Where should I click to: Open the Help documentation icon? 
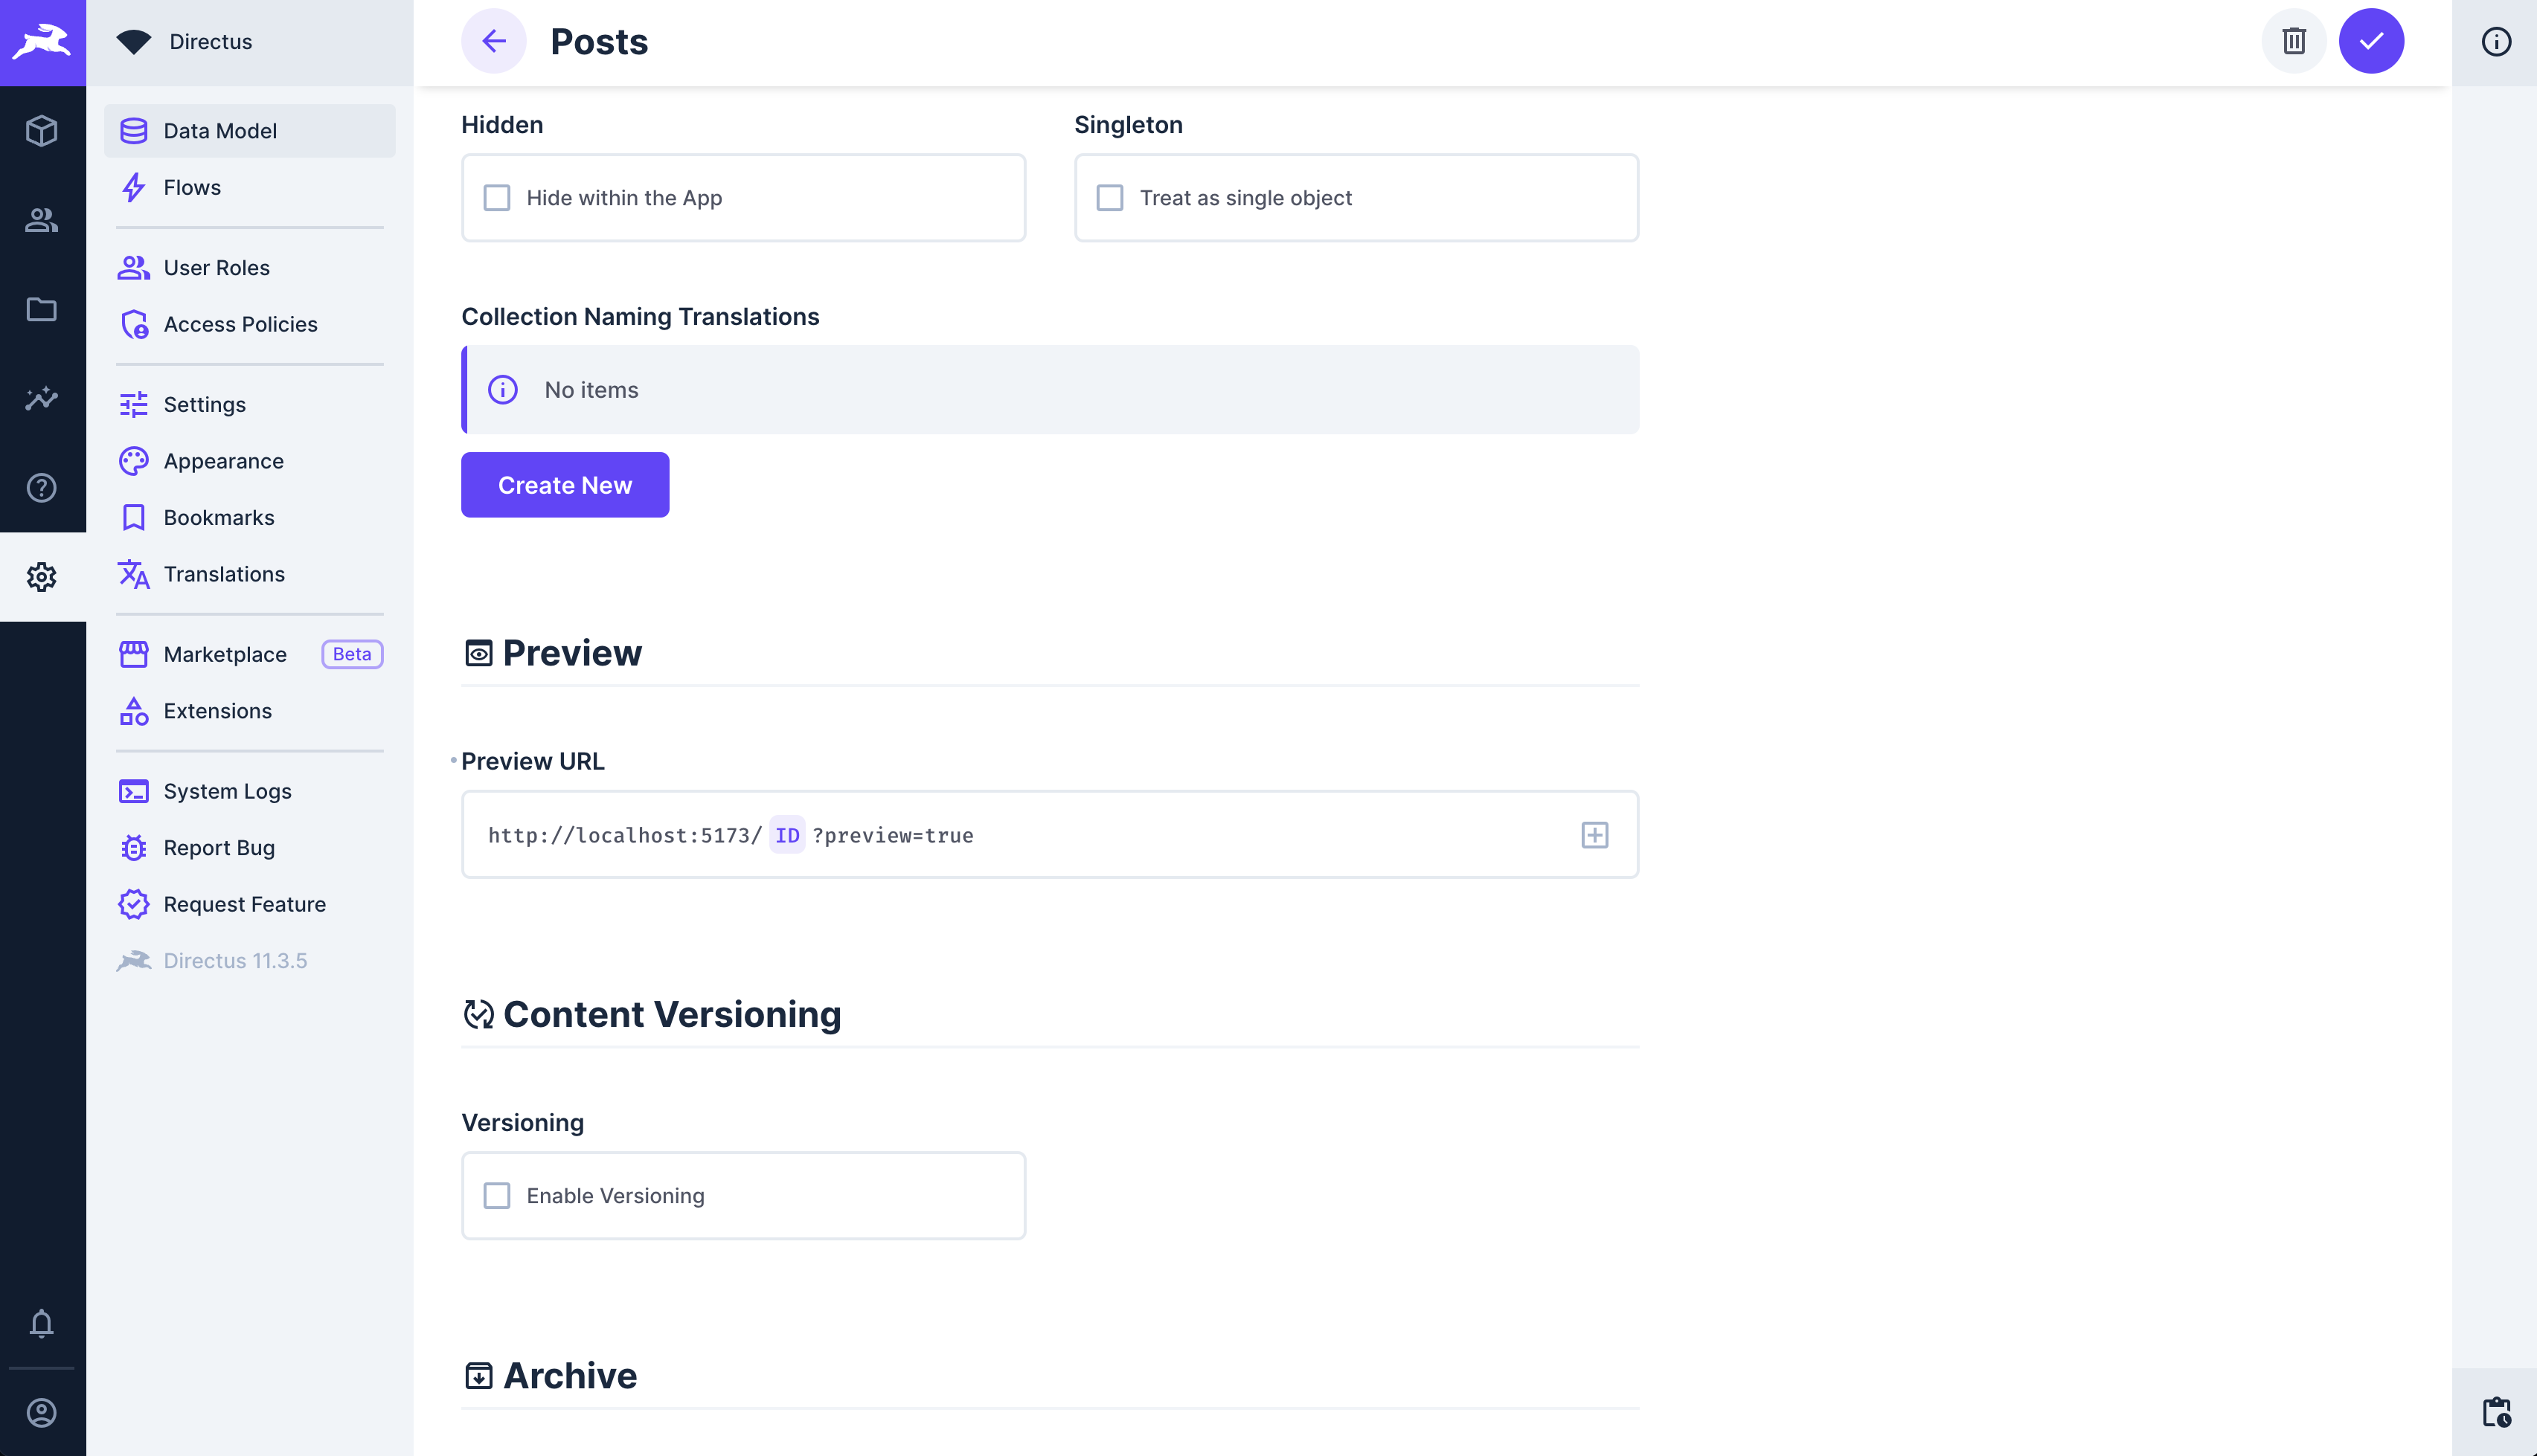point(42,488)
